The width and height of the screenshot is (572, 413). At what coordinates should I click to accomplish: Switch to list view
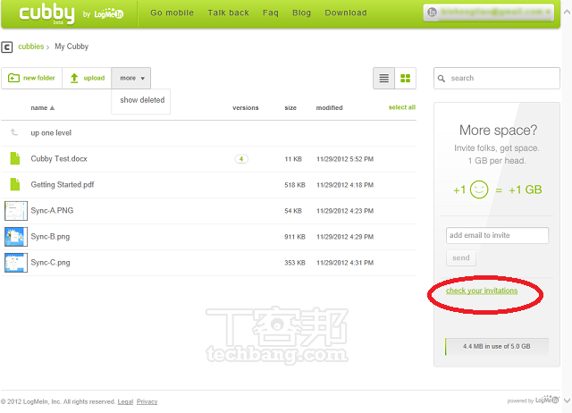pyautogui.click(x=383, y=78)
